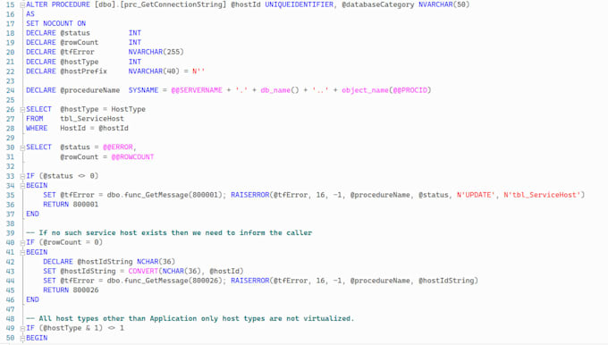Click db_name() function call
This screenshot has width=608, height=345.
pyautogui.click(x=280, y=90)
